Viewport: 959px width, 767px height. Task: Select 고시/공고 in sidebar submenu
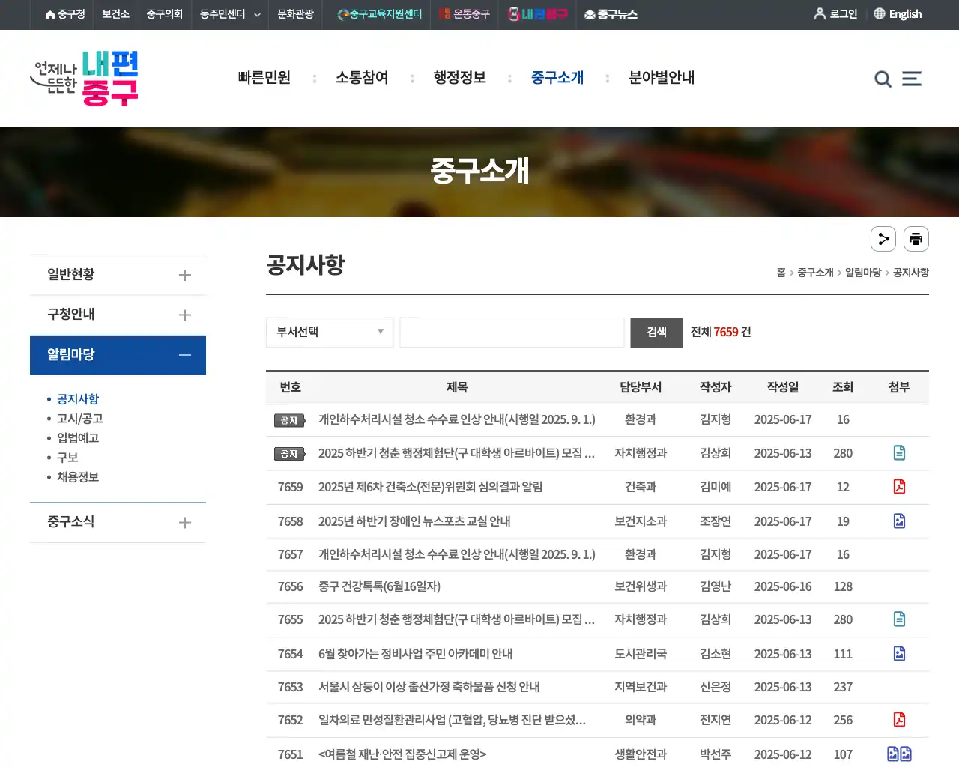[x=80, y=419]
